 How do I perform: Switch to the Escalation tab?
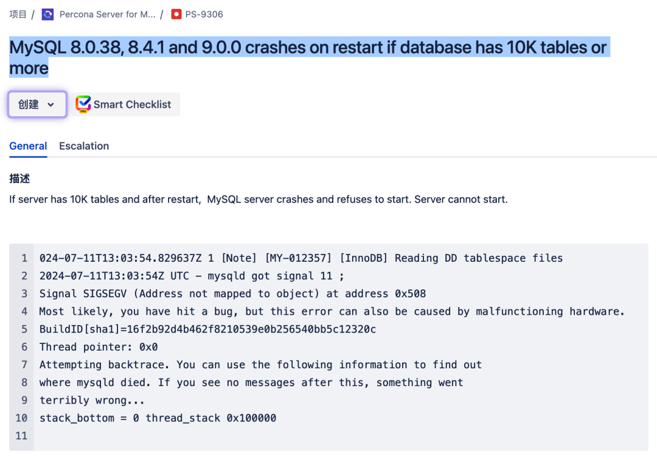(x=83, y=146)
